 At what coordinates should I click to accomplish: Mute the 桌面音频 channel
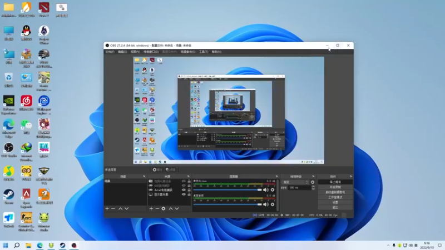point(266,204)
